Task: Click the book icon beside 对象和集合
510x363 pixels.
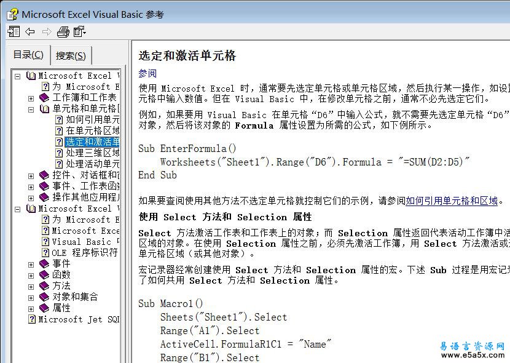Action: tap(44, 297)
